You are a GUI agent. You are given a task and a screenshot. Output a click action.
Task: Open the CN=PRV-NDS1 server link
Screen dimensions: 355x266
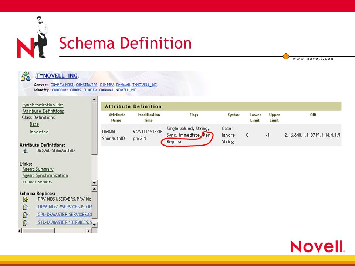tap(62, 85)
